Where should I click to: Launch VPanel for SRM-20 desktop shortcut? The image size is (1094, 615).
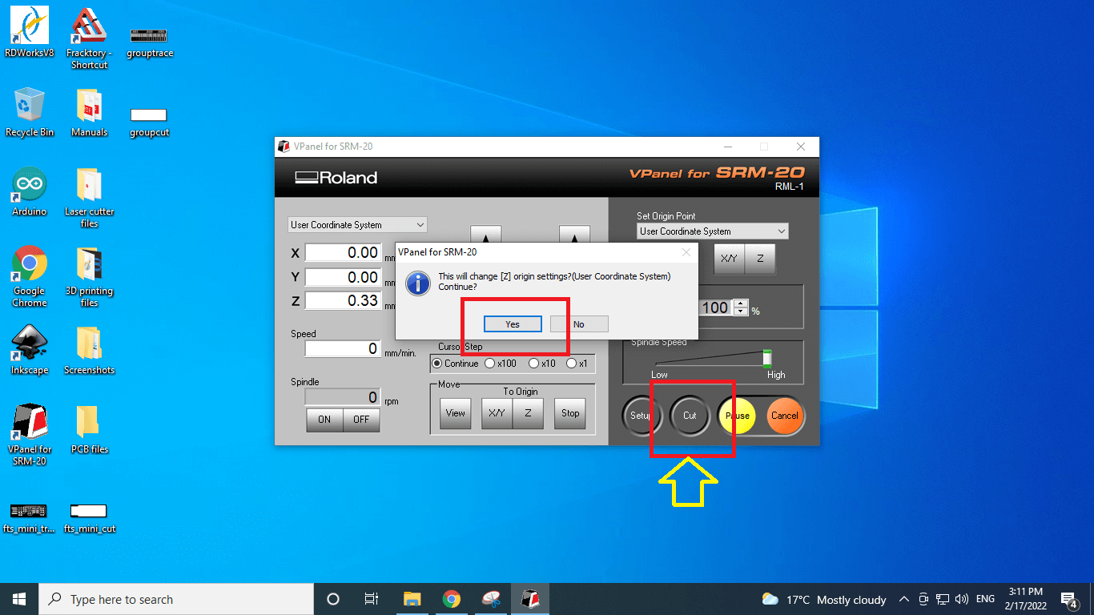pyautogui.click(x=30, y=435)
